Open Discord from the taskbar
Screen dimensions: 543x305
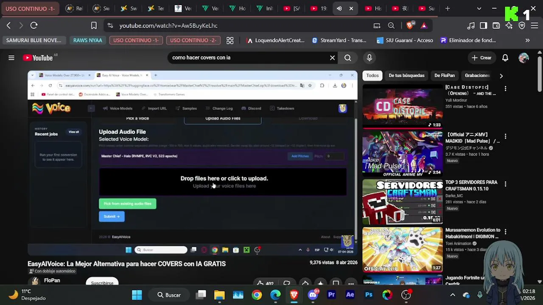point(313,295)
